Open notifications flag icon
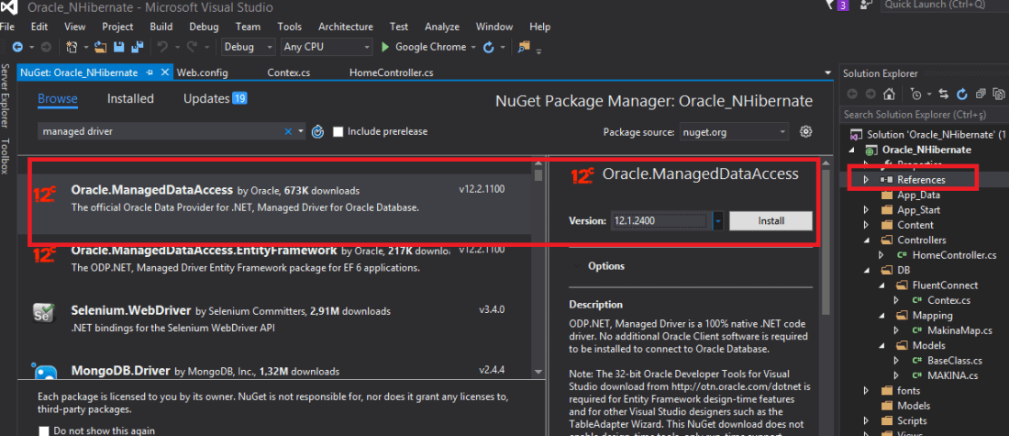 [x=830, y=6]
